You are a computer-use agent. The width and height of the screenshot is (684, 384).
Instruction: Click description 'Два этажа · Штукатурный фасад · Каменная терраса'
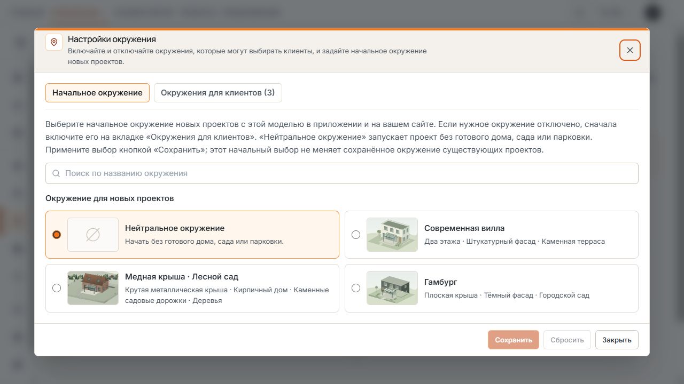click(x=515, y=242)
